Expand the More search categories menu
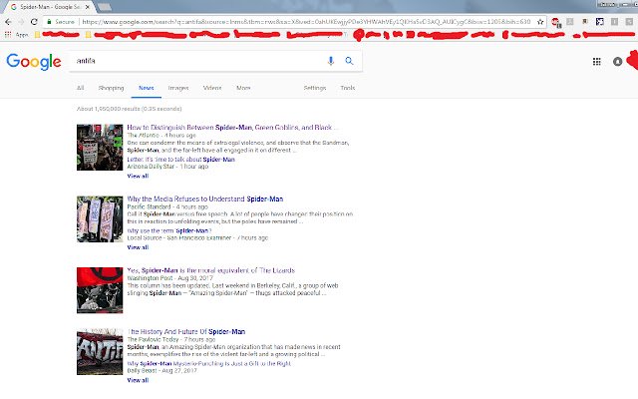Screen dimensions: 638x399 pyautogui.click(x=243, y=88)
